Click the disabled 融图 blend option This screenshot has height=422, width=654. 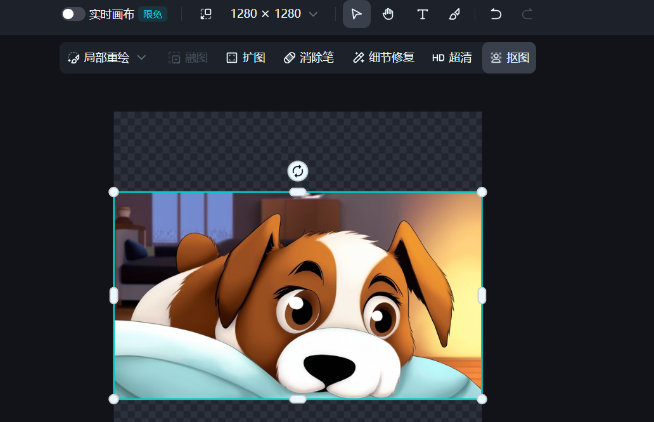(x=188, y=58)
